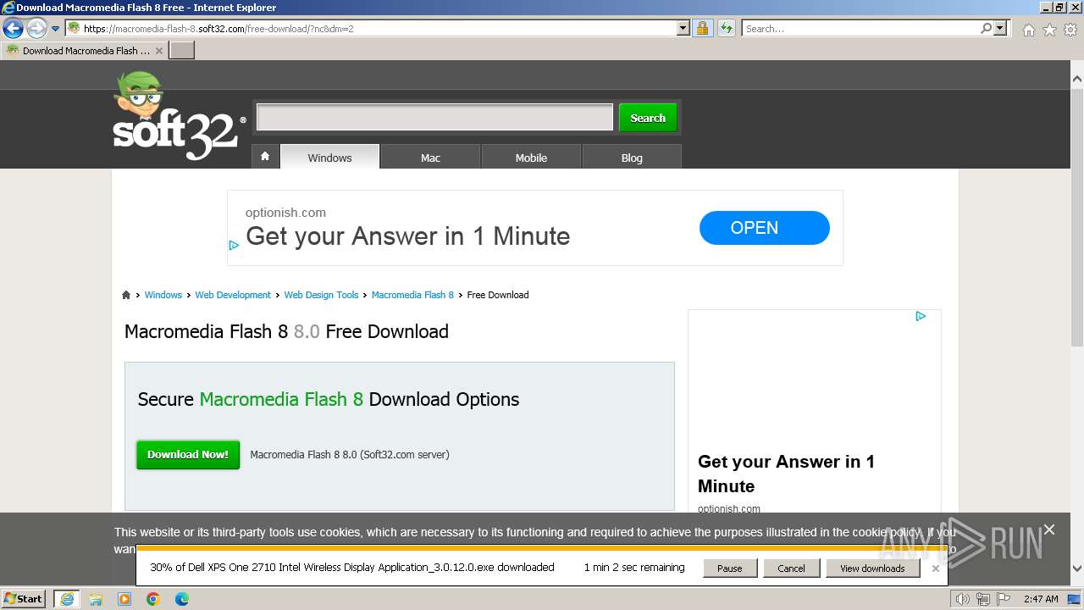Open a new blank tab
The height and width of the screenshot is (610, 1084).
(x=182, y=51)
